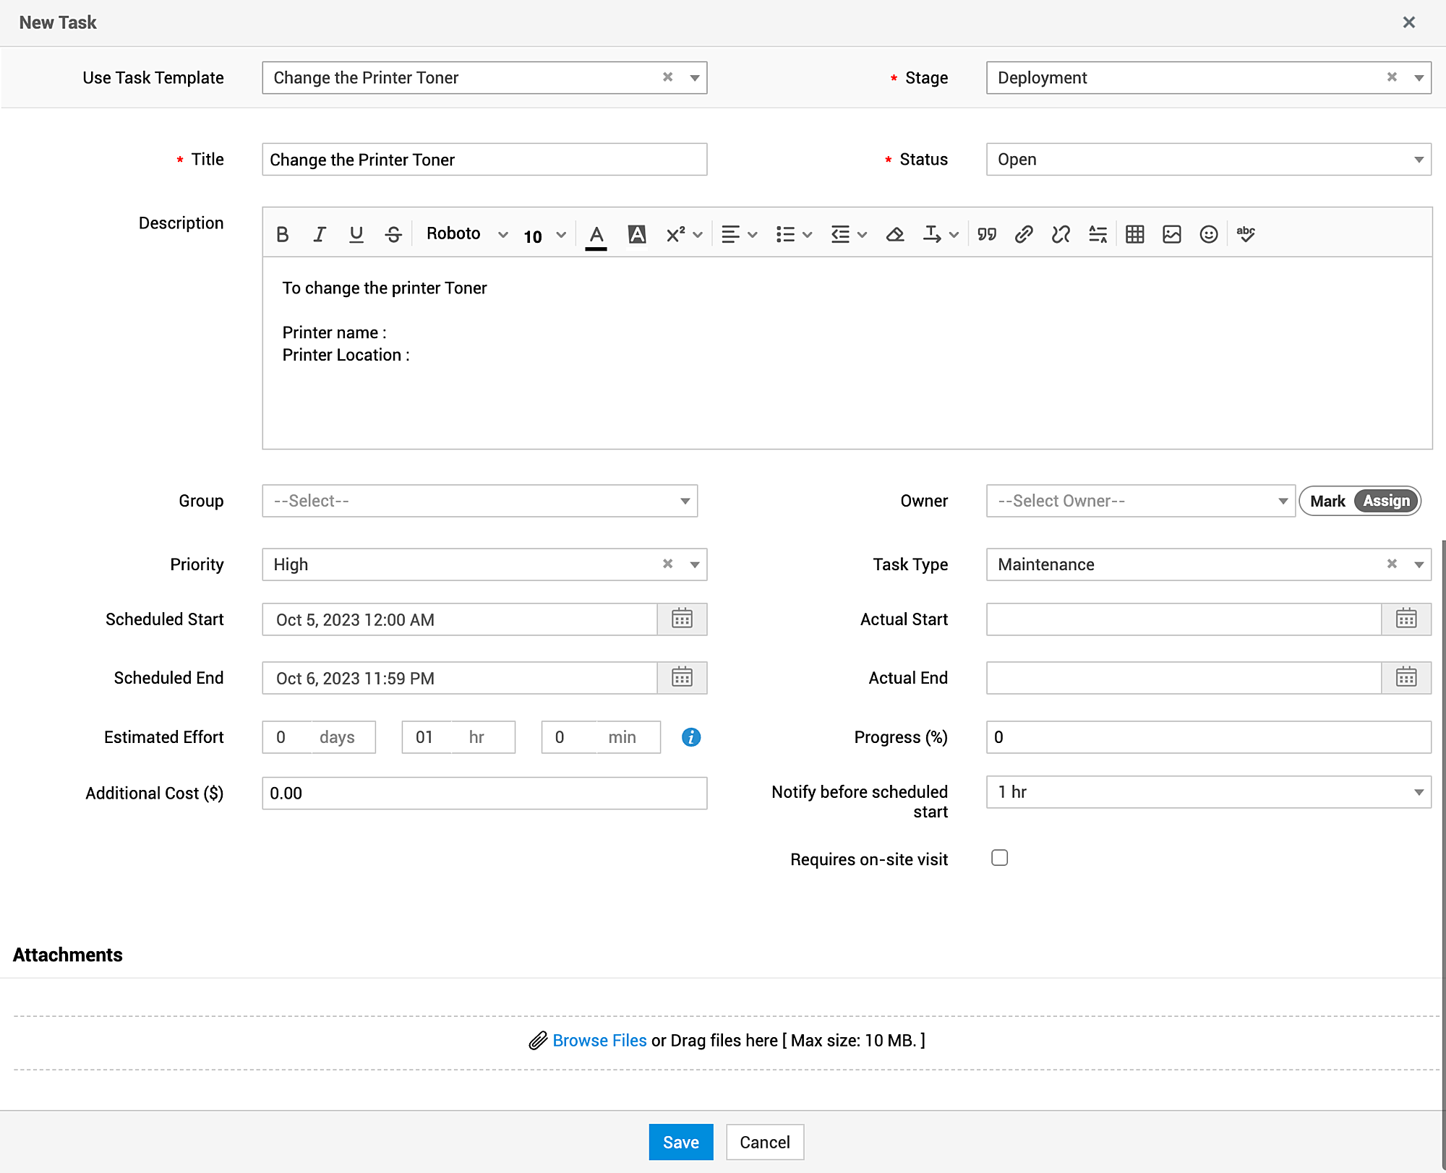Pick the text font color
This screenshot has width=1446, height=1173.
point(596,234)
